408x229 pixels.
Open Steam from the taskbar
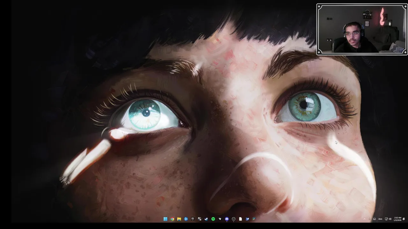tap(206, 219)
